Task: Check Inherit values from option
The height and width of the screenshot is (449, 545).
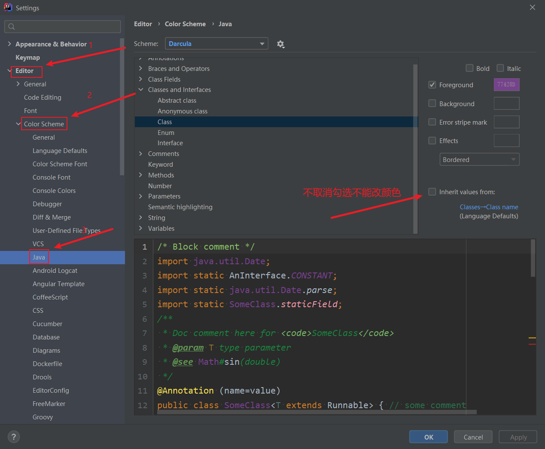Action: (x=432, y=192)
